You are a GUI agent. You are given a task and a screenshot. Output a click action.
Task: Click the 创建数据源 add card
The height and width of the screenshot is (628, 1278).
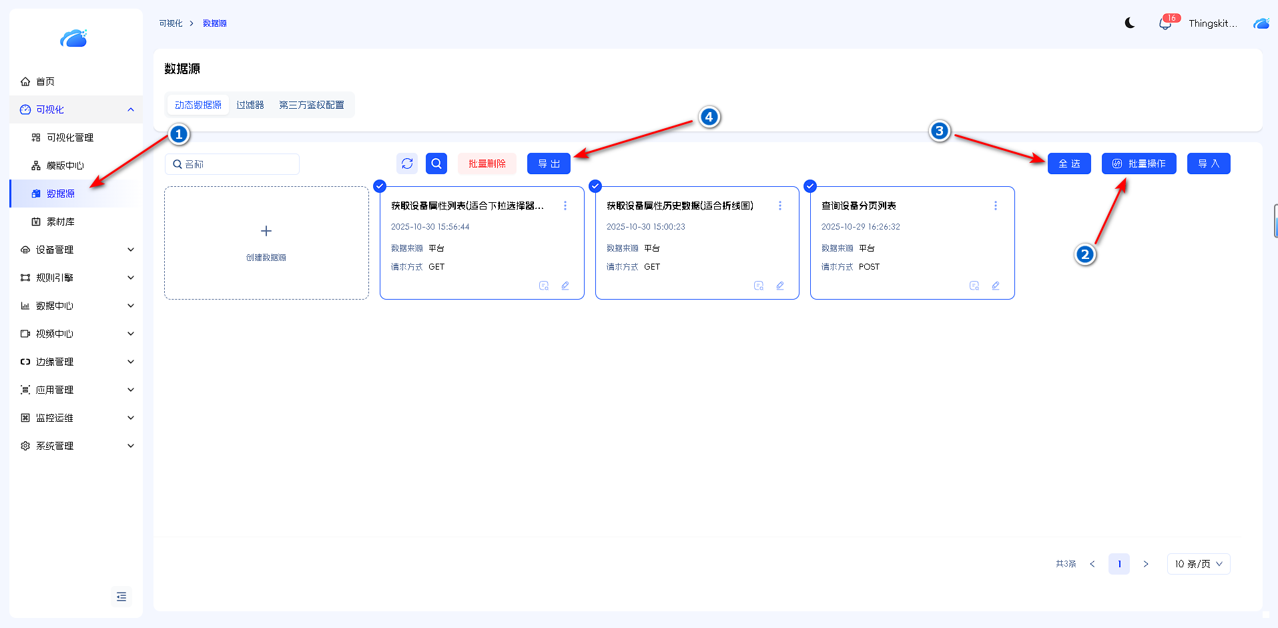(x=266, y=243)
